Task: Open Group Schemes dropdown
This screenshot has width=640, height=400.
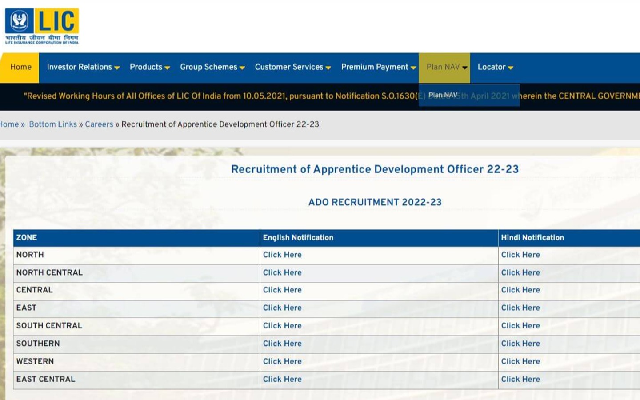Action: pyautogui.click(x=212, y=67)
